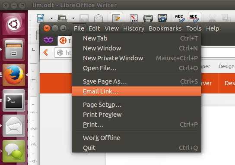Launch the chat messaging dock icon
Image resolution: width=235 pixels, height=165 pixels.
pyautogui.click(x=14, y=151)
